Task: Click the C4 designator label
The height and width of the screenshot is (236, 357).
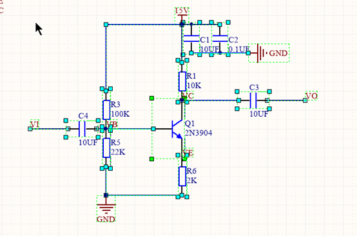Action: point(83,116)
